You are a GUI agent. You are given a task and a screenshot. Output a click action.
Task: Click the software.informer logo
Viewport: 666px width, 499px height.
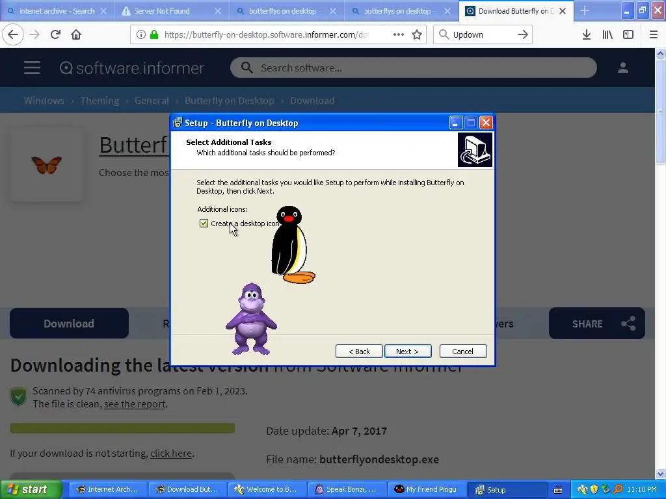[132, 68]
